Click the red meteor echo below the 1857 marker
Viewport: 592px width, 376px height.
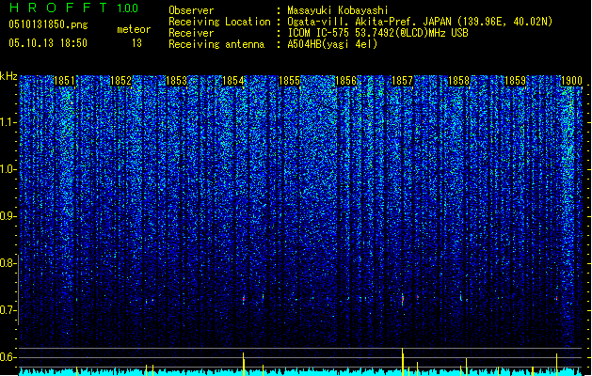coord(403,300)
